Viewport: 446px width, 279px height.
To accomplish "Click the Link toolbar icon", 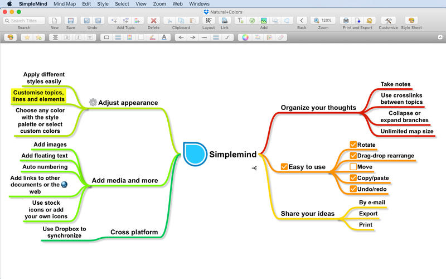I will click(x=225, y=21).
